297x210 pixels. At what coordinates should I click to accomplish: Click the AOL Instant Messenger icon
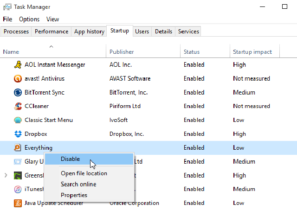click(18, 65)
